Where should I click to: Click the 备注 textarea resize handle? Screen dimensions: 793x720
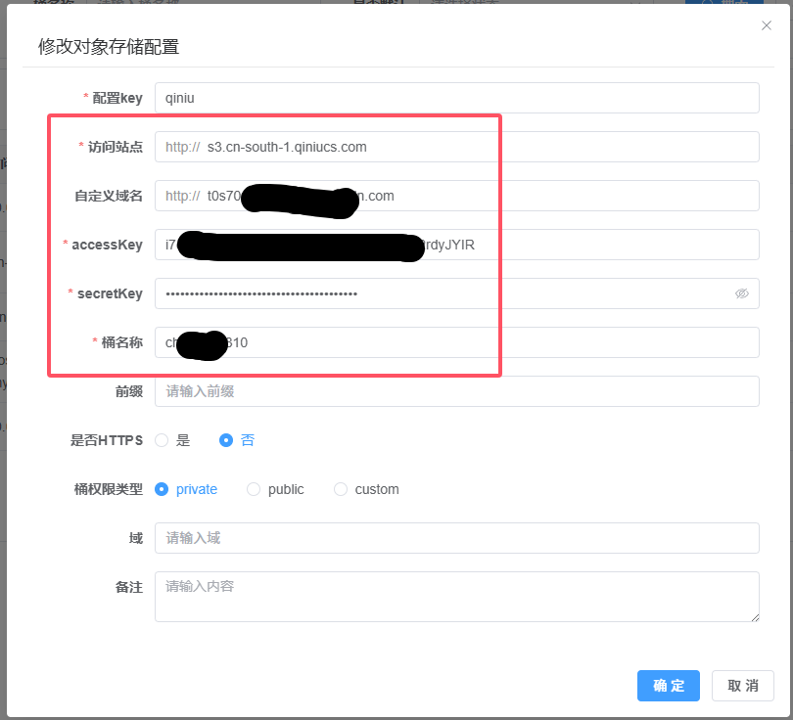pyautogui.click(x=755, y=617)
